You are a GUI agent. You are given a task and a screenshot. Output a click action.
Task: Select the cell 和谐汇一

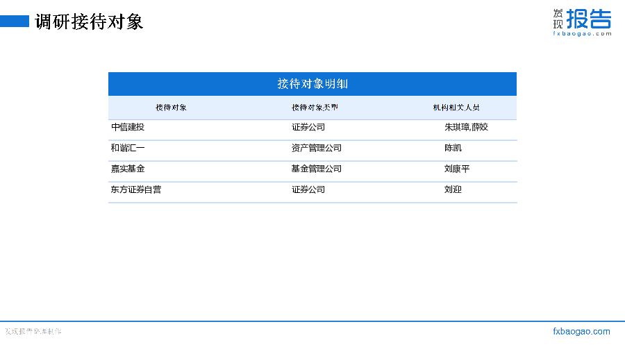tap(128, 148)
